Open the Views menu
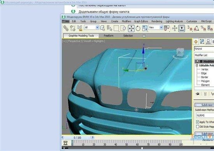 104,21
